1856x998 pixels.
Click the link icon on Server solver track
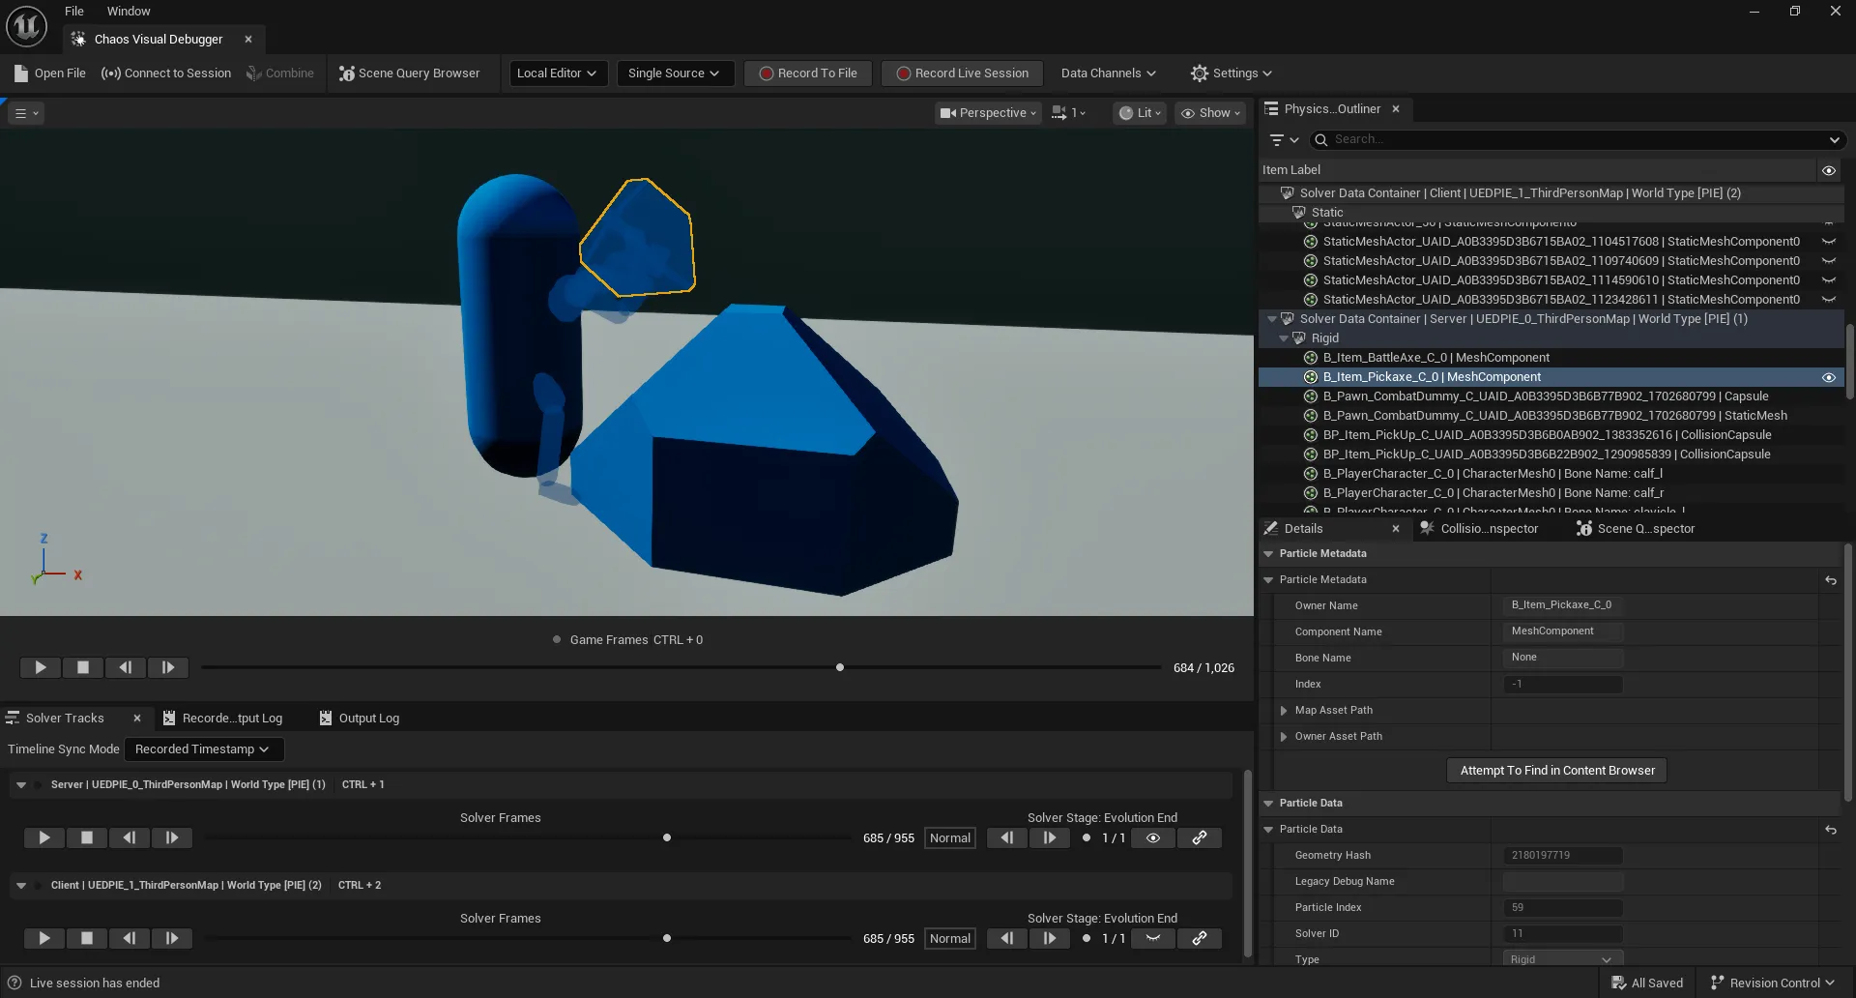point(1199,837)
